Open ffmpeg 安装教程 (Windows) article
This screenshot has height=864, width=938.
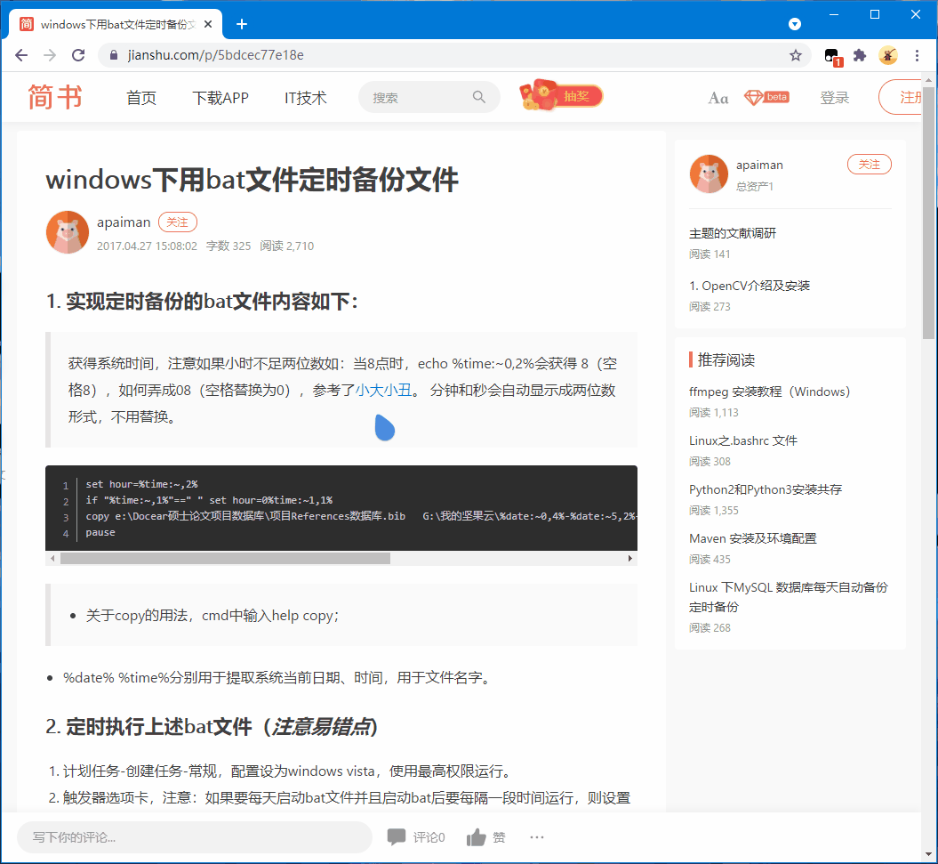769,392
